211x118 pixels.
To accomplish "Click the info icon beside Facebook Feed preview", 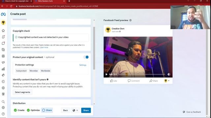I will point(131,20).
